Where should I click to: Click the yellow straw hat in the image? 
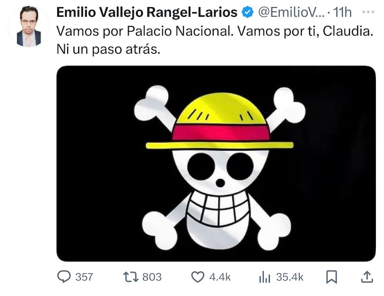pos(220,121)
